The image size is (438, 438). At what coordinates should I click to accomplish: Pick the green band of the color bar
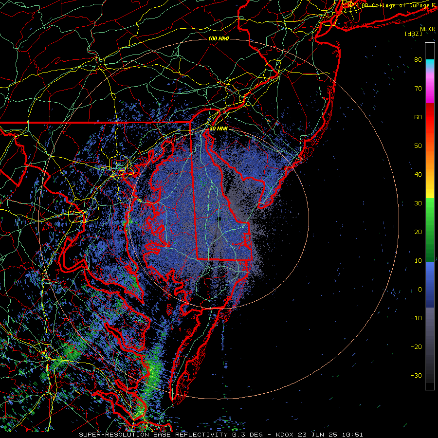(x=430, y=230)
